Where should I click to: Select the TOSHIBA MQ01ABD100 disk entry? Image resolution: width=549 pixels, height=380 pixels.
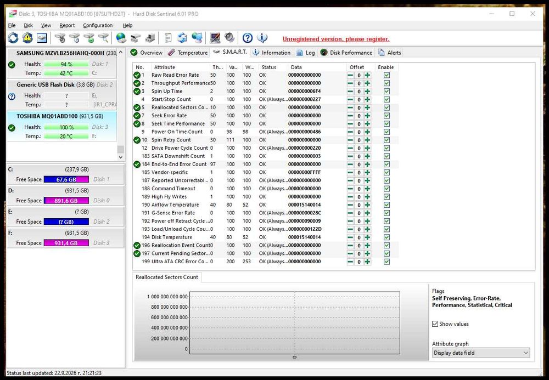click(61, 126)
